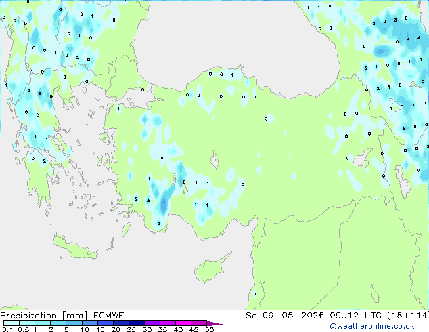Click the '(18+114)' forecast offset text
This screenshot has width=429, height=332.
tap(408, 316)
